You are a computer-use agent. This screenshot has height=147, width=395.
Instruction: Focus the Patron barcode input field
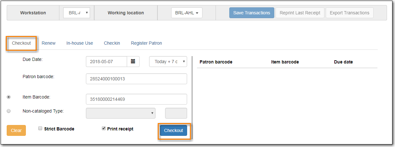click(136, 79)
